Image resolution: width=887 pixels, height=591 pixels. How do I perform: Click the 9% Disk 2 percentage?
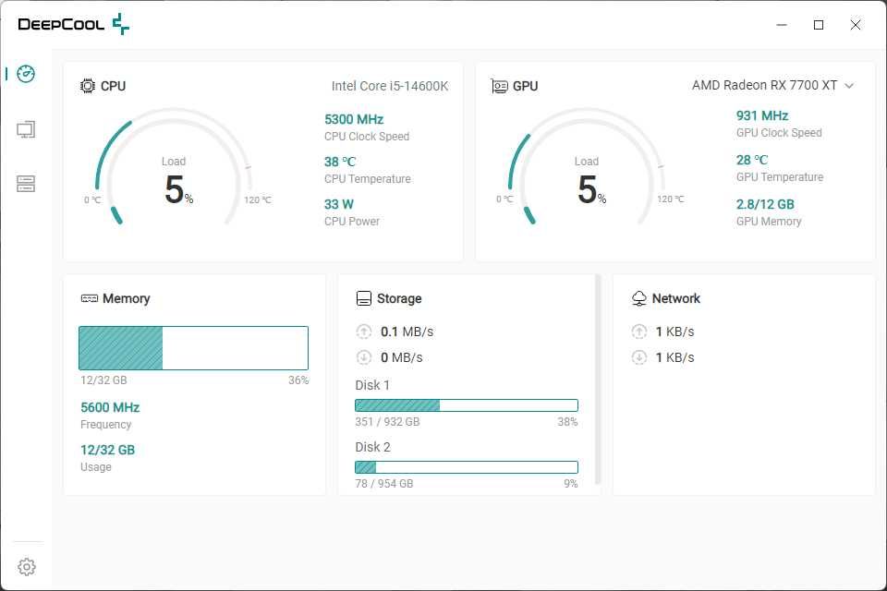click(x=571, y=484)
